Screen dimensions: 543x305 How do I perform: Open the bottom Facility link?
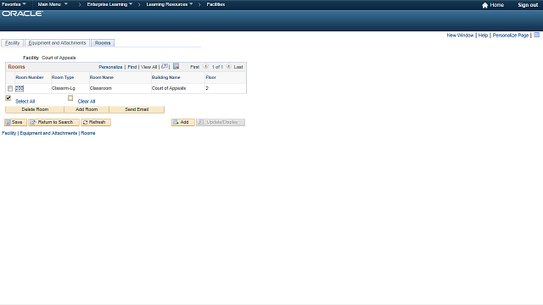(x=9, y=133)
